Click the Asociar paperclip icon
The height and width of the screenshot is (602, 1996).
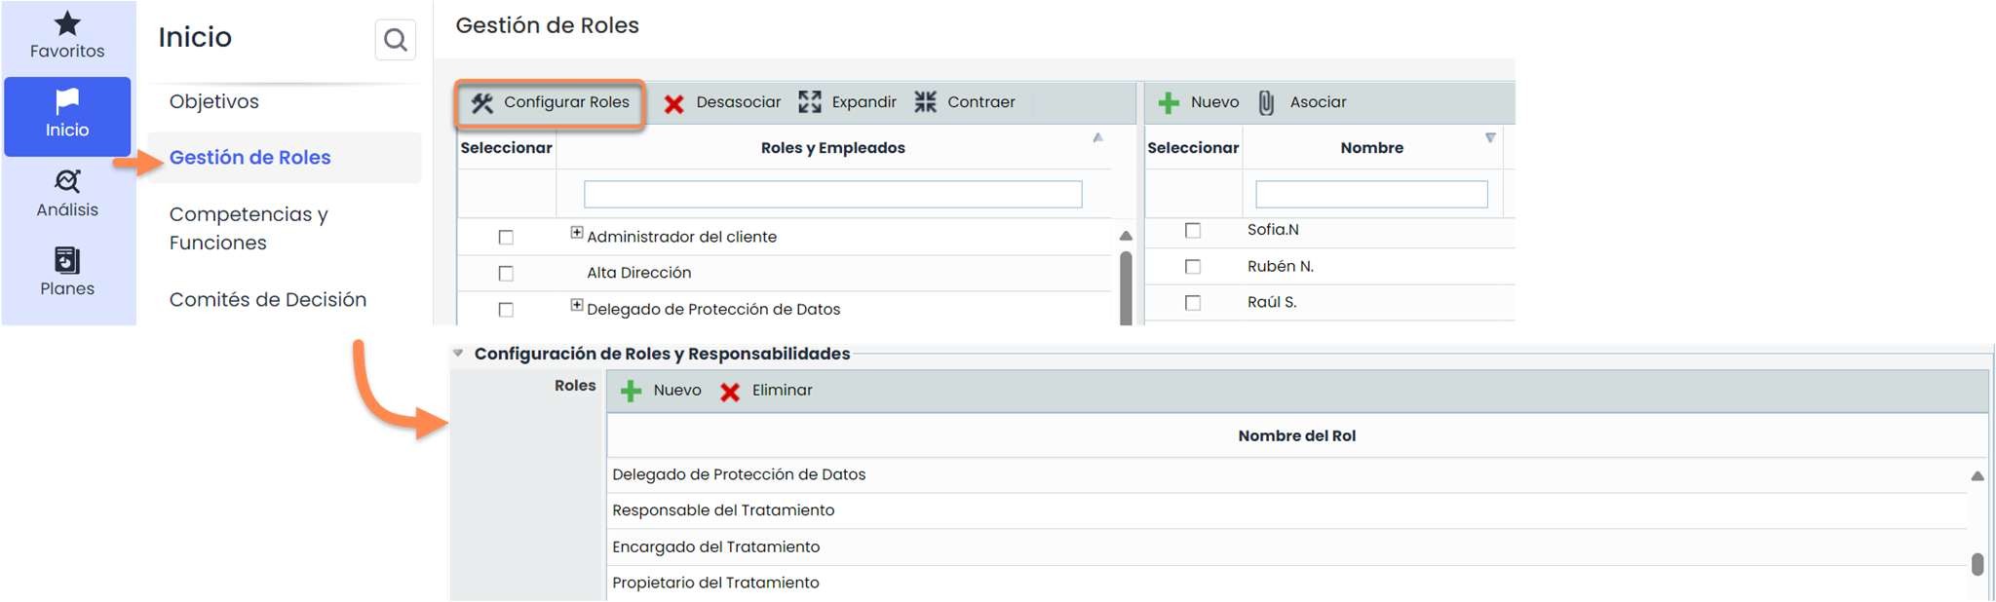pyautogui.click(x=1266, y=102)
